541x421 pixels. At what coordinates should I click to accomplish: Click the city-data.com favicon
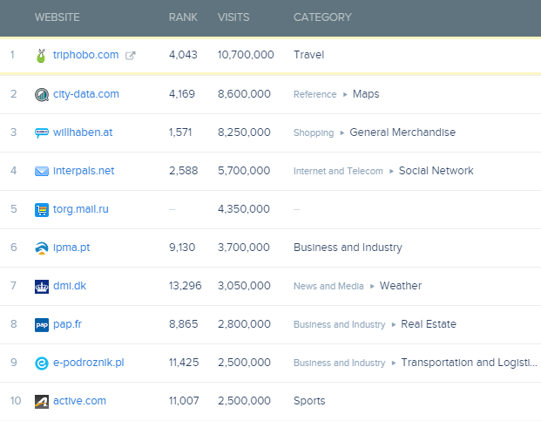coord(42,94)
